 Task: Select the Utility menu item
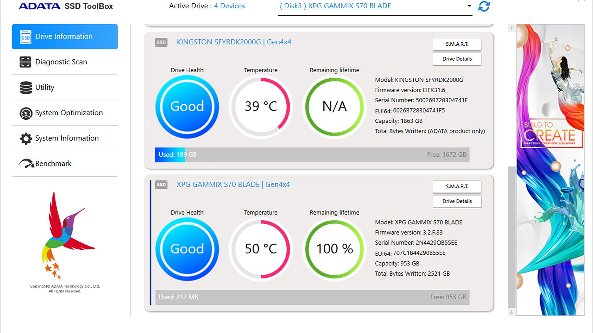pyautogui.click(x=45, y=88)
